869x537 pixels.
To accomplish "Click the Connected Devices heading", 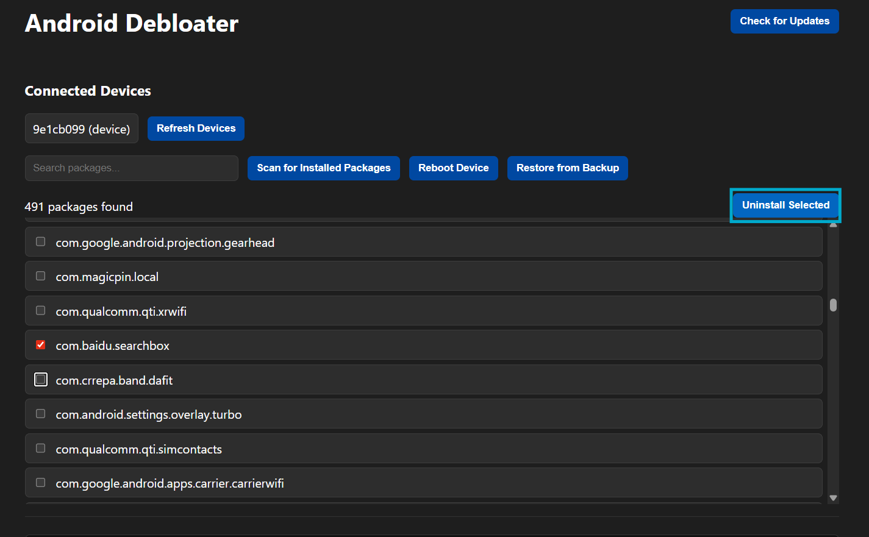I will [x=88, y=91].
